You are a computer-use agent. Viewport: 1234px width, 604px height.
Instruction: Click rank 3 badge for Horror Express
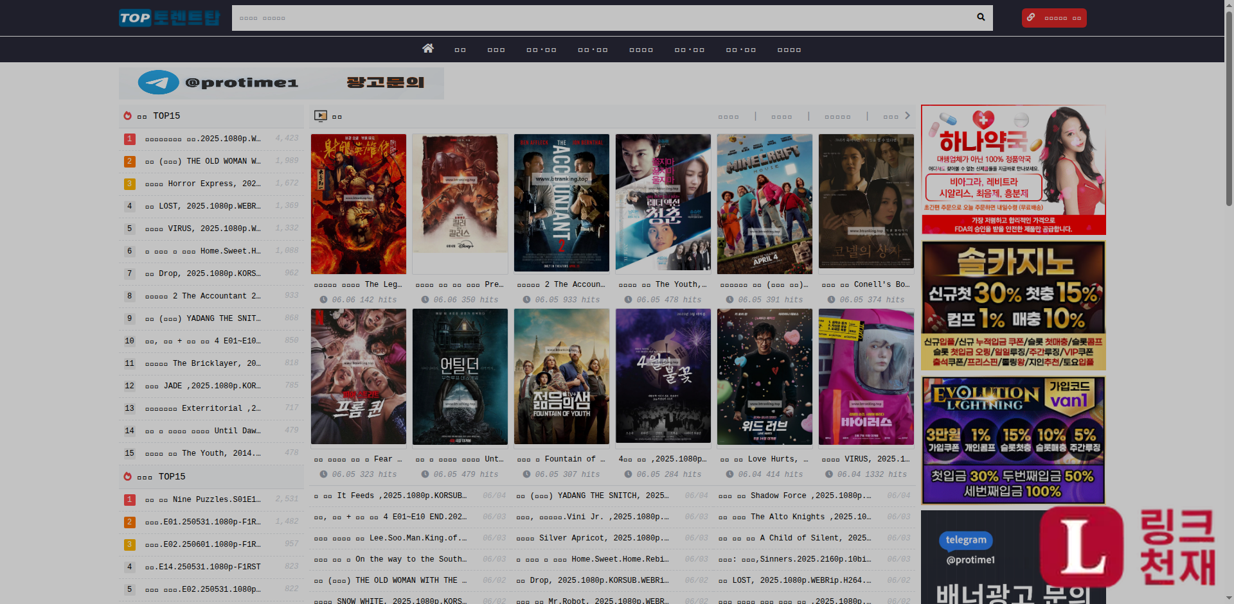tap(129, 184)
